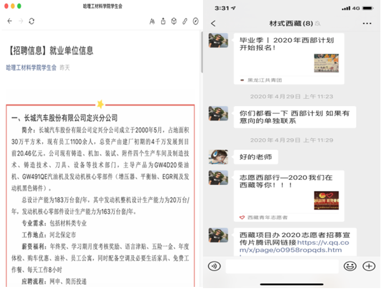The height and width of the screenshot is (290, 381).
Task: Toggle voice input in the chat bar
Action: pos(215,266)
